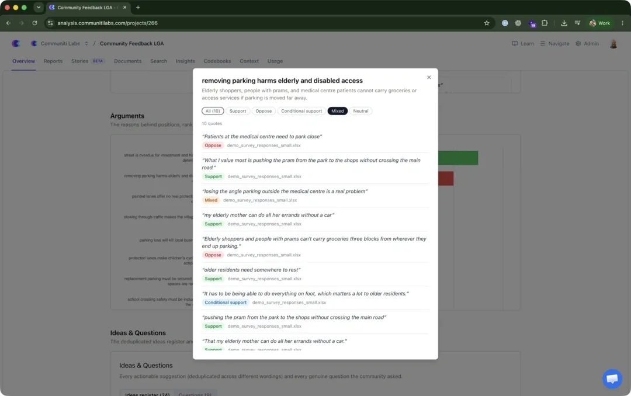
Task: Click the quote about Elderly shoppers and prams
Action: [314, 242]
